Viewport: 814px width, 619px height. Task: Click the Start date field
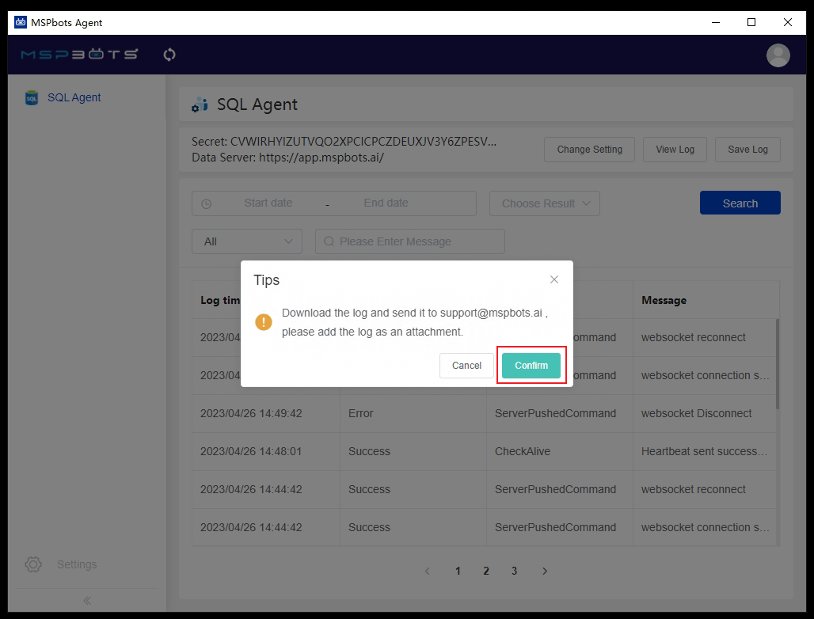tap(268, 203)
